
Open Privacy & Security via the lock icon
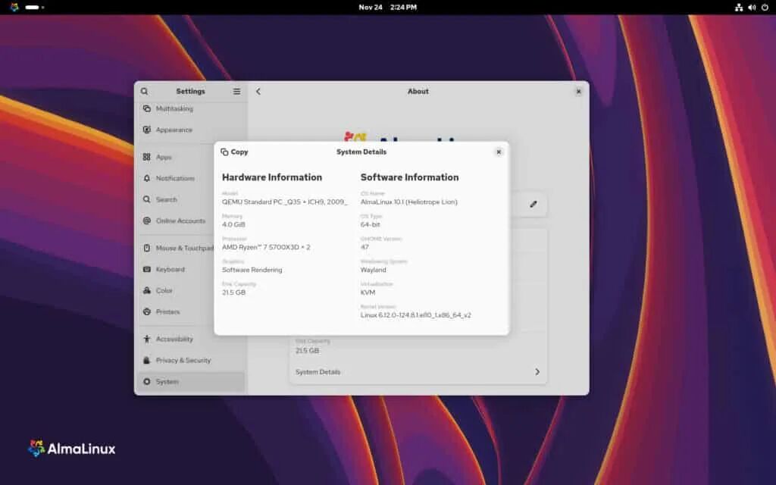(147, 360)
